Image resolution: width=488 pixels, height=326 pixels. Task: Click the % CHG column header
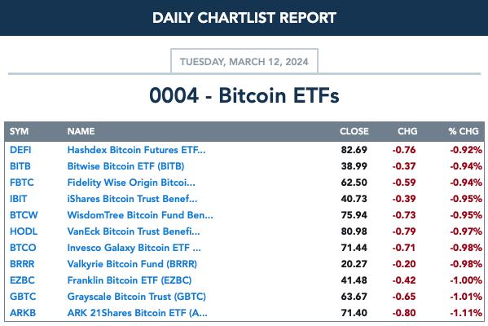coord(464,131)
